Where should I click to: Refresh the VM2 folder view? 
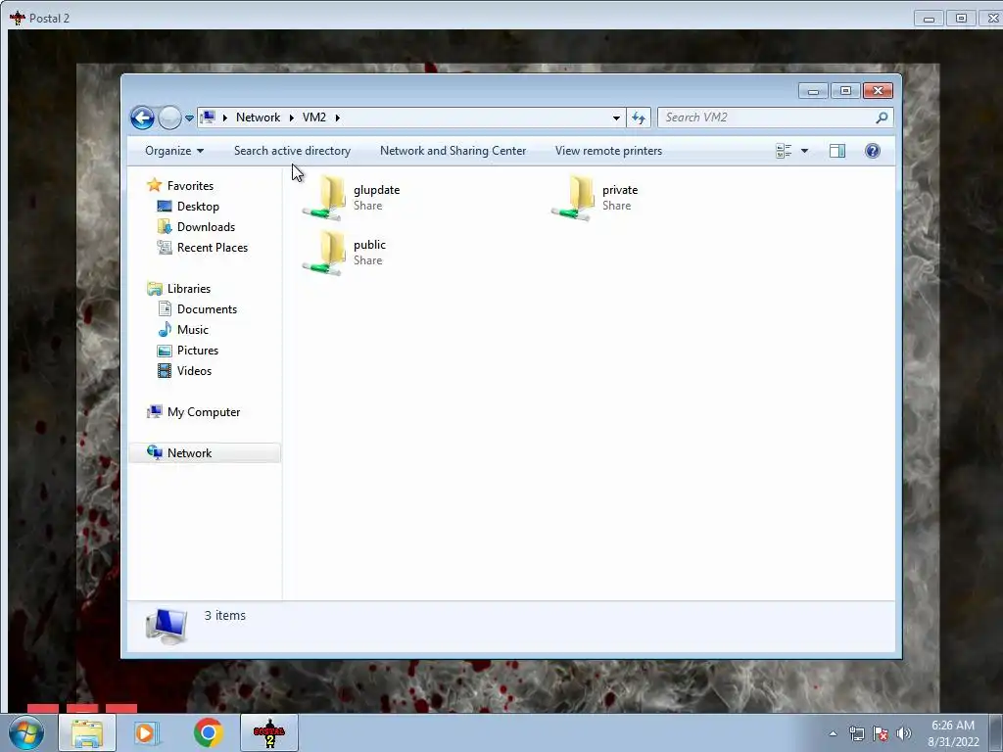click(639, 117)
